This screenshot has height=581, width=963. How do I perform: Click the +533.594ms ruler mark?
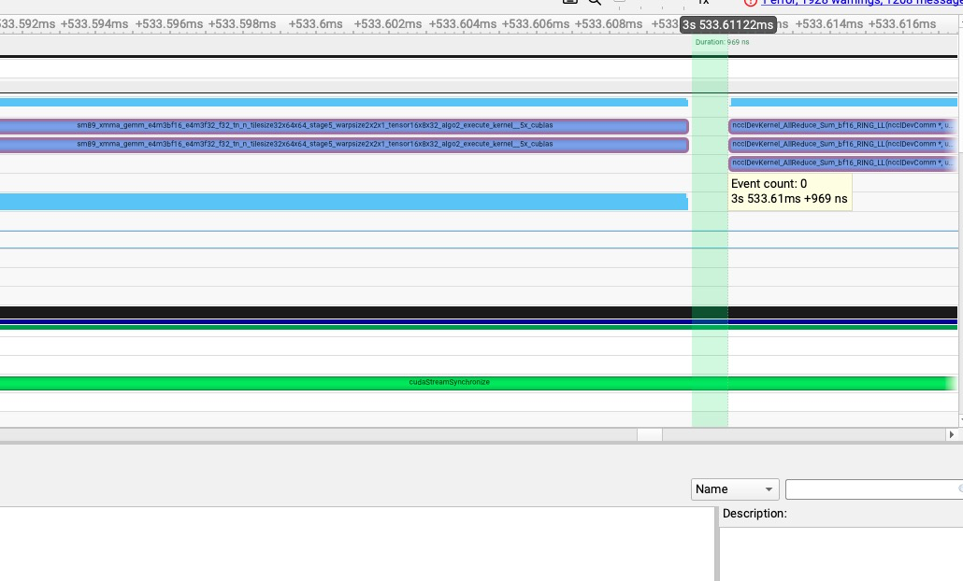point(94,24)
